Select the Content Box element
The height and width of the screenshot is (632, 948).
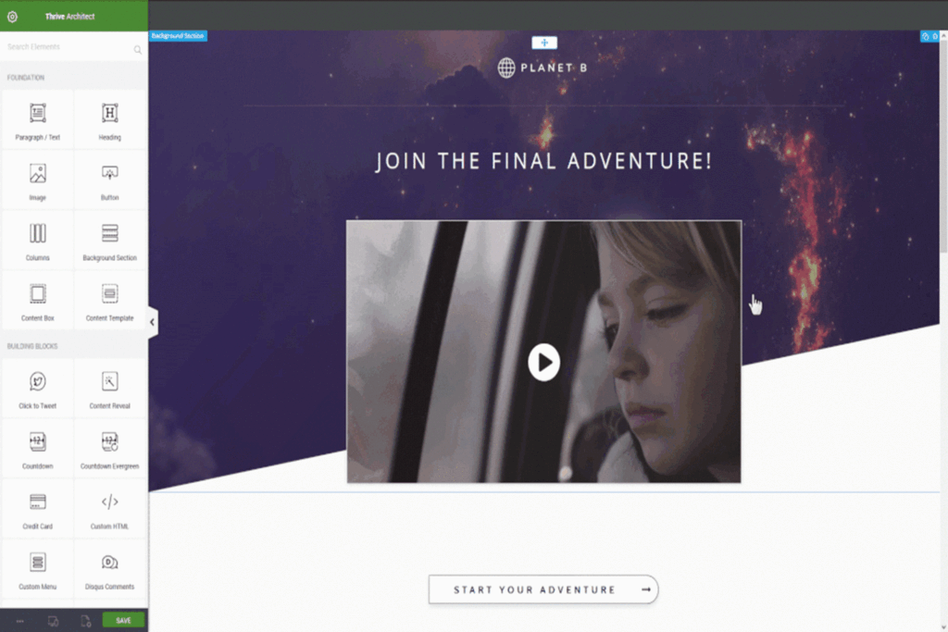37,301
